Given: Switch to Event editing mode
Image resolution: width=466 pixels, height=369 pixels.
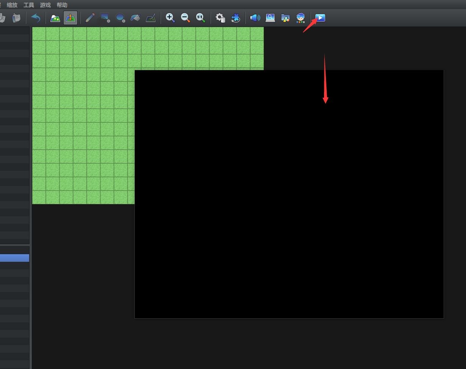Looking at the screenshot, I should (x=70, y=18).
